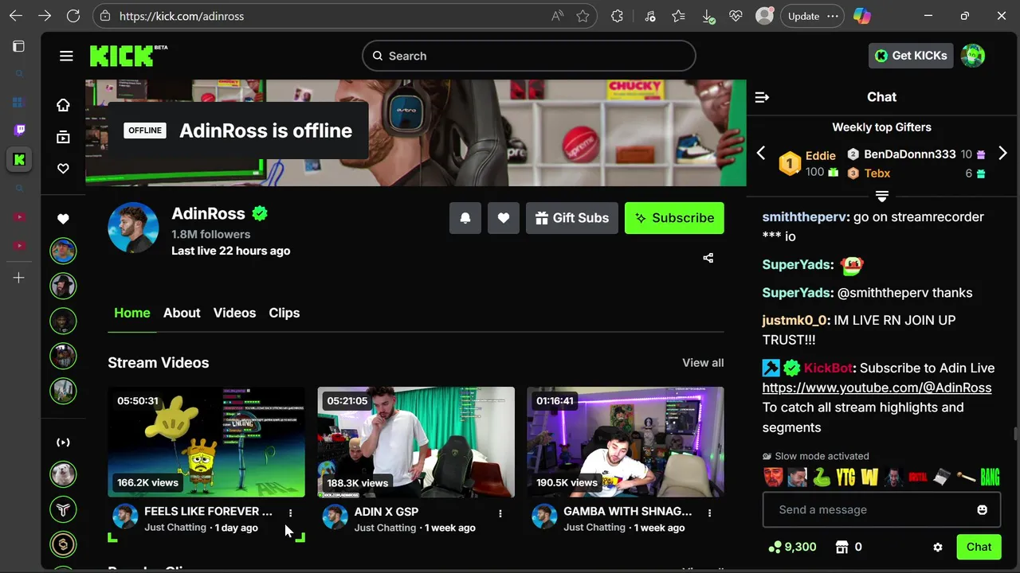Viewport: 1020px width, 573px height.
Task: Open options for ADIN X GSP video
Action: pos(500,513)
